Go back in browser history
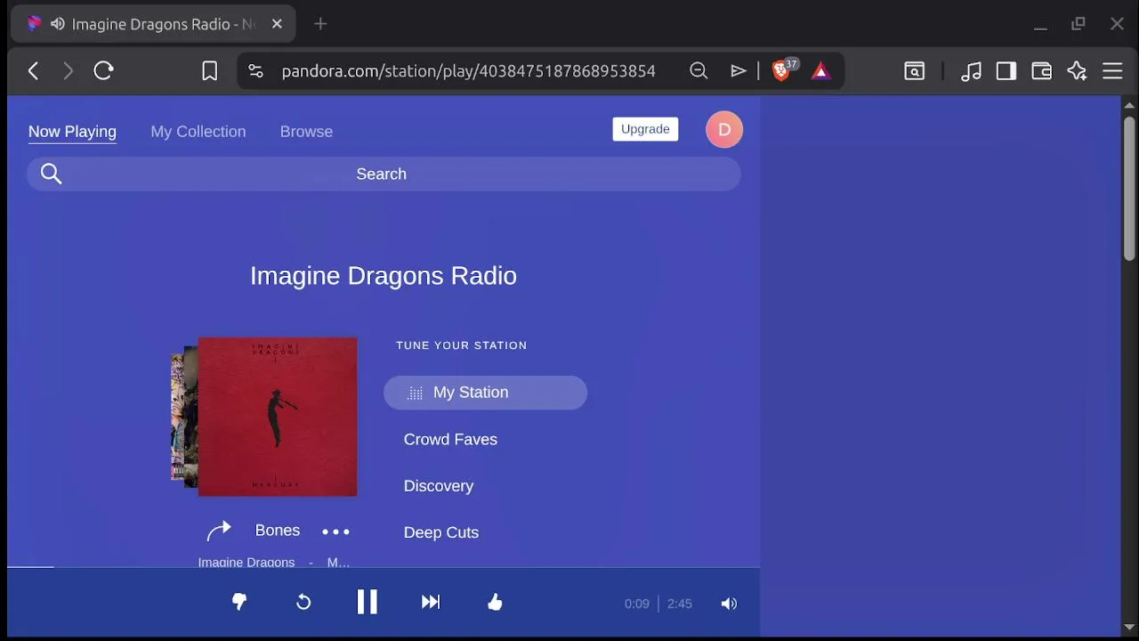This screenshot has width=1139, height=641. pos(34,70)
